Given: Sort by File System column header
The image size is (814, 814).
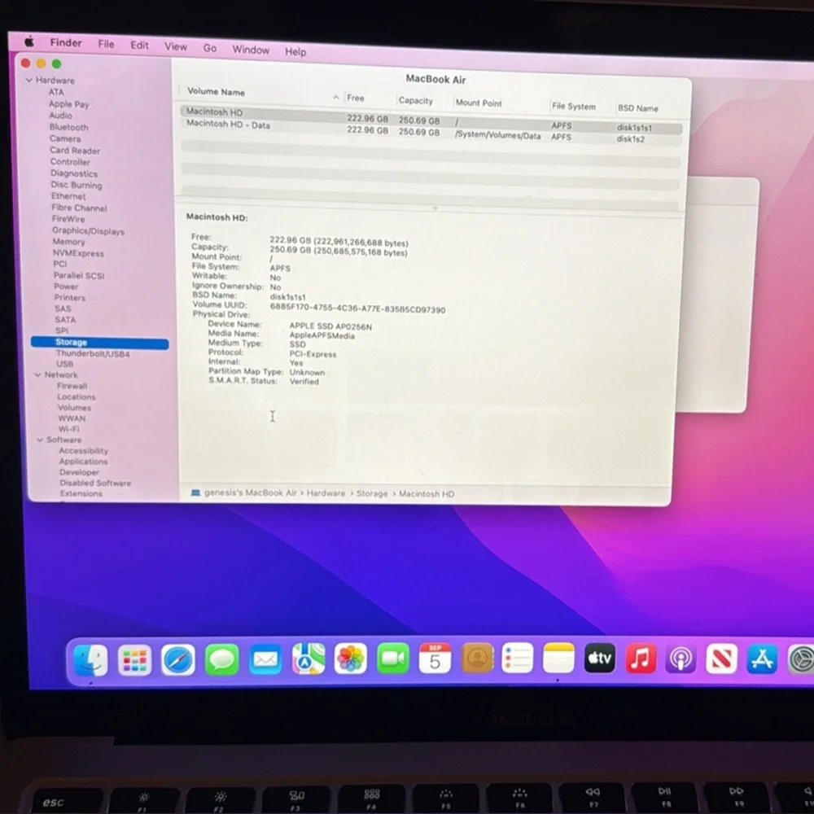Looking at the screenshot, I should tap(574, 106).
